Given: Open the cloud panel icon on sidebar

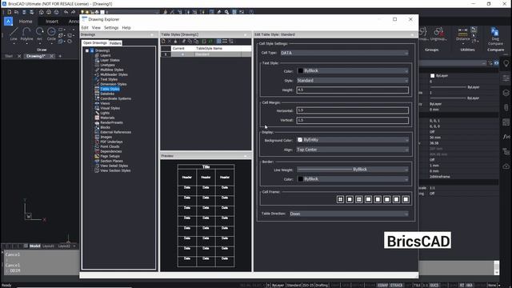Looking at the screenshot, I should pyautogui.click(x=506, y=166).
